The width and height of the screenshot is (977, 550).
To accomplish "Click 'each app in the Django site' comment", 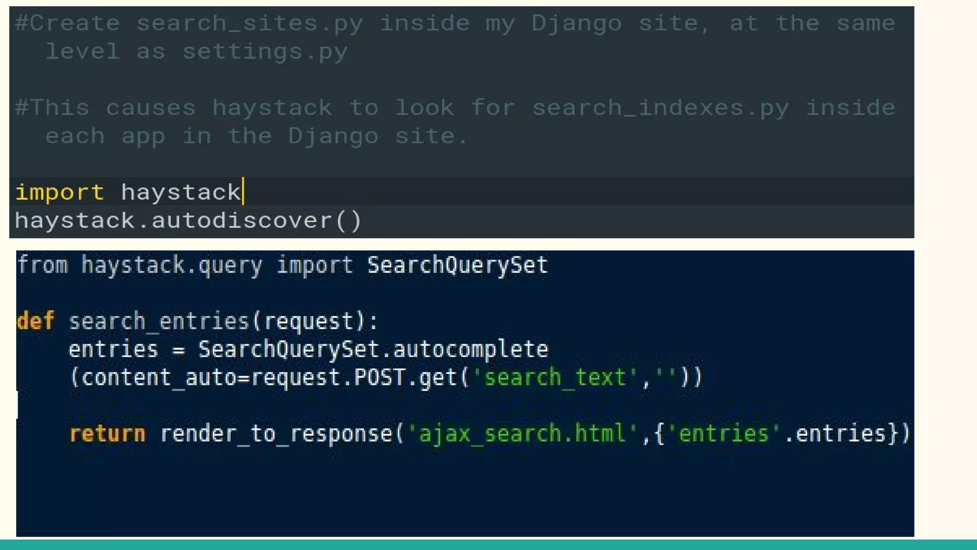I will 256,136.
